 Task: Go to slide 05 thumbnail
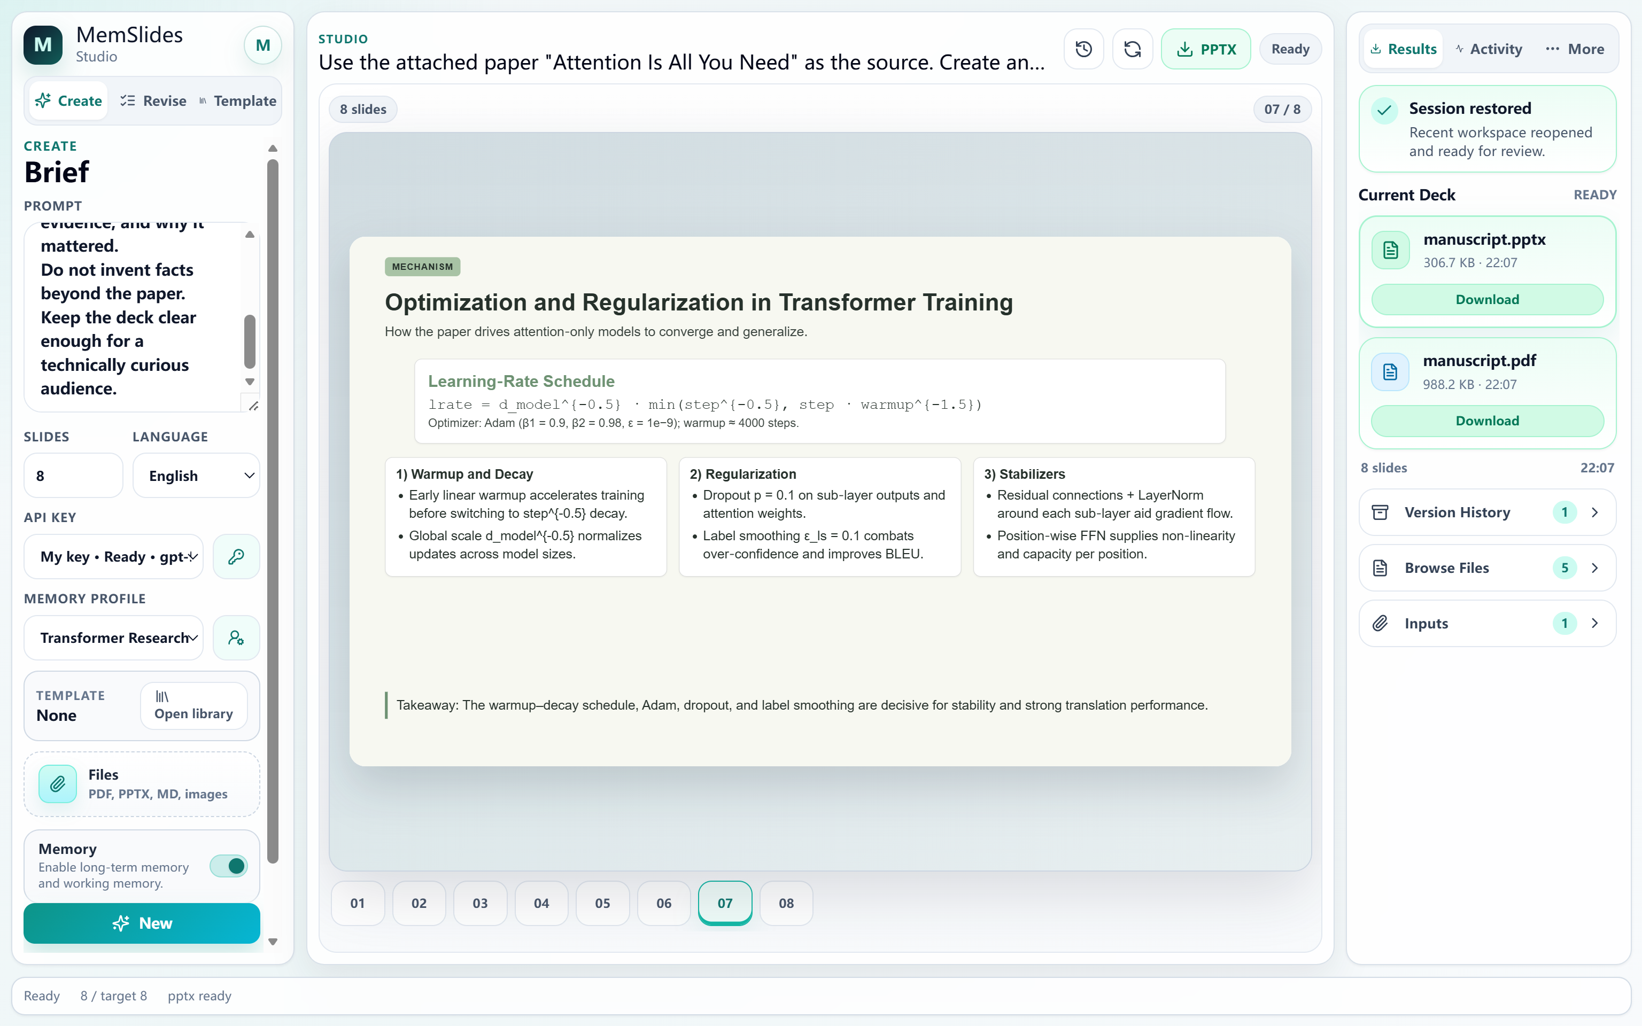pos(602,903)
